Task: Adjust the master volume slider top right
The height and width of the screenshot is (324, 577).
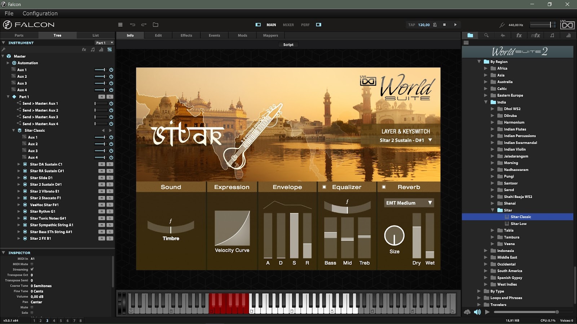Action: pos(543,25)
